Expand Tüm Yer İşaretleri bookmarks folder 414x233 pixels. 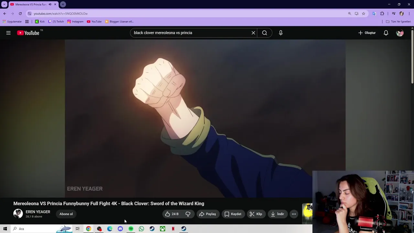pos(398,22)
